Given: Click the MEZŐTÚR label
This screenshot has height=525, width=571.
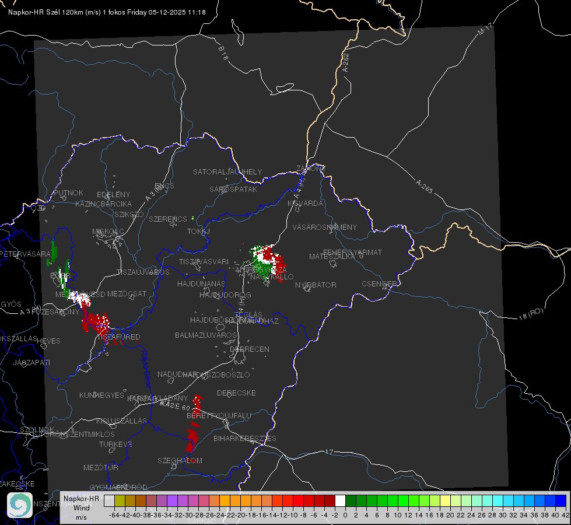Looking at the screenshot, I should click(101, 467).
